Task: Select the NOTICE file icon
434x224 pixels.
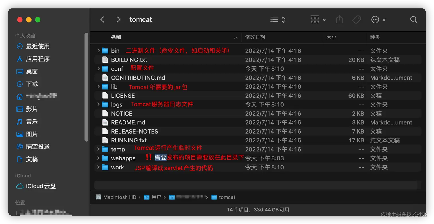Action: (x=105, y=113)
